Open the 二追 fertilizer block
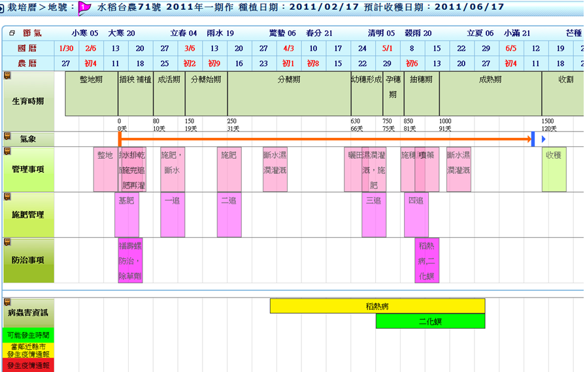The height and width of the screenshot is (372, 585). [229, 215]
